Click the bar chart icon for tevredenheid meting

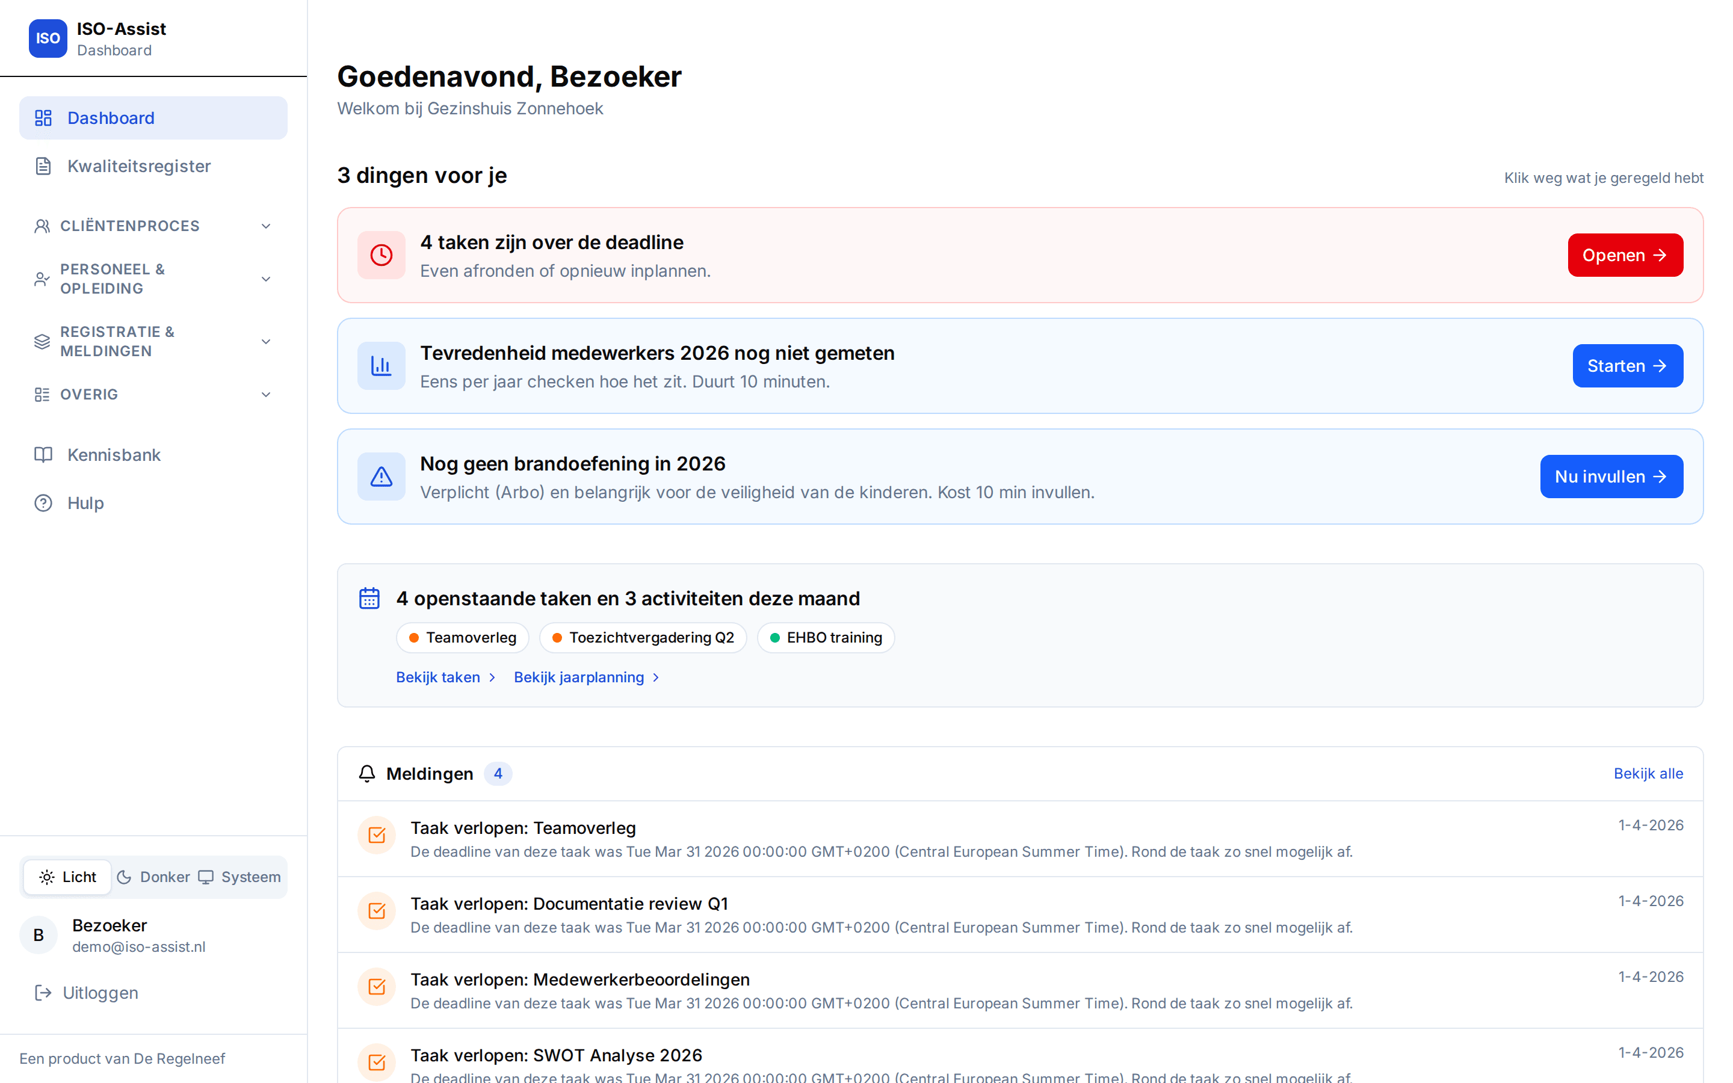click(x=382, y=365)
